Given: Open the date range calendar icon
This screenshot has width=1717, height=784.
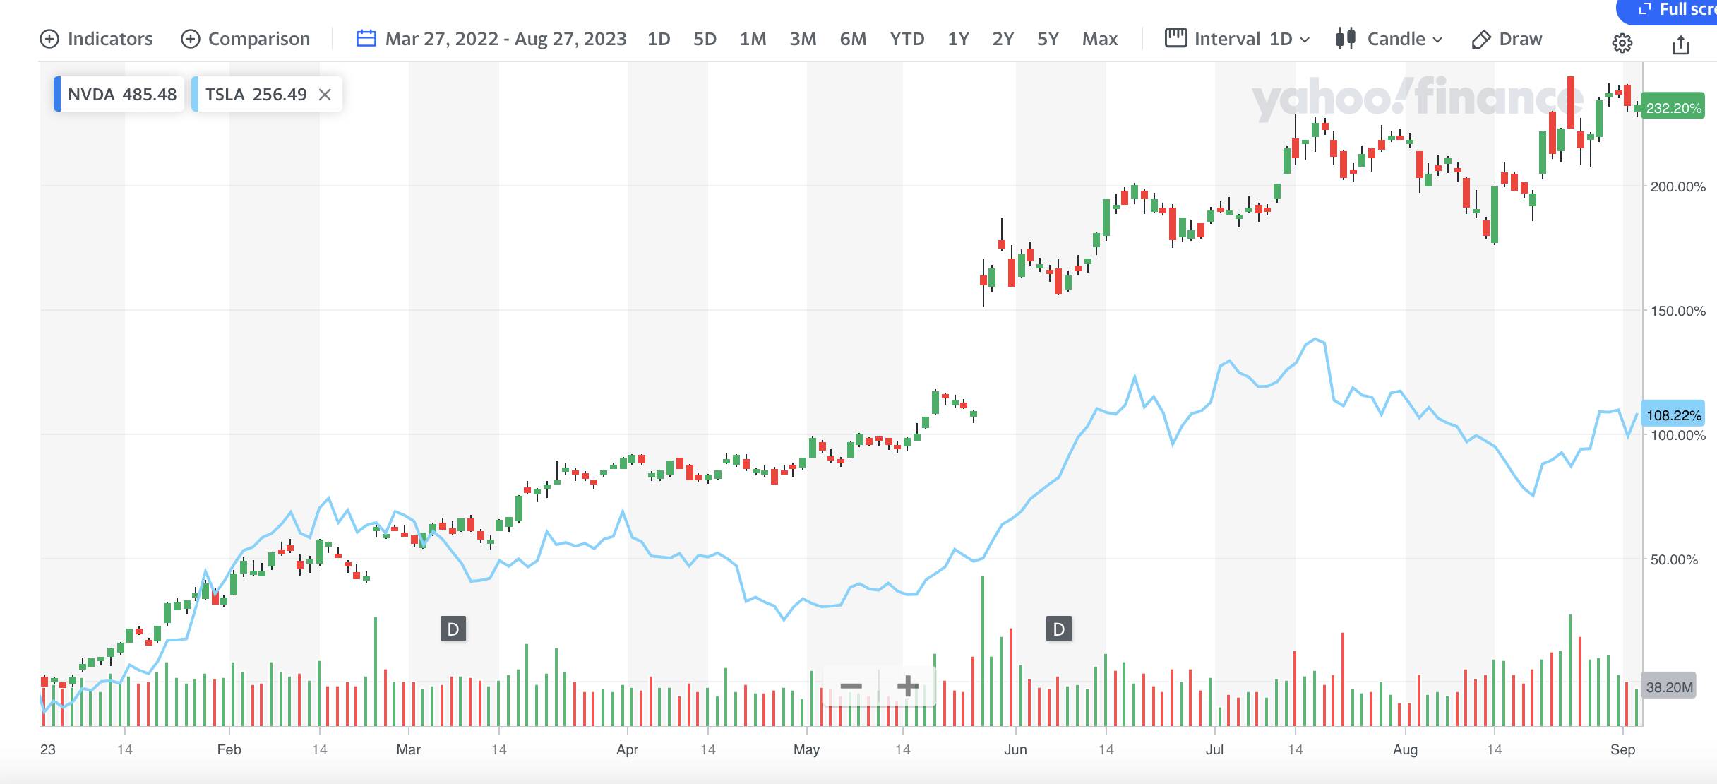Looking at the screenshot, I should tap(366, 39).
